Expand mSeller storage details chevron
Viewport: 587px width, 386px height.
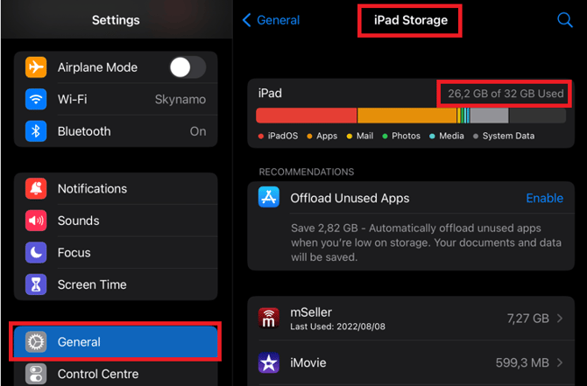pyautogui.click(x=561, y=319)
